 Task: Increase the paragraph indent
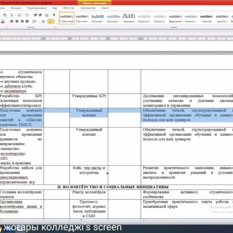point(40,15)
